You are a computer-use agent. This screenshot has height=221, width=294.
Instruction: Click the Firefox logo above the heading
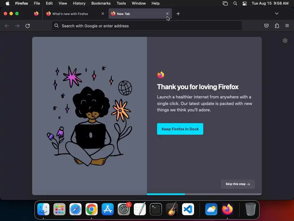(160, 75)
